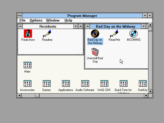Click the horizontal scrollbar thumb
164x123 pixels.
tap(37, 95)
